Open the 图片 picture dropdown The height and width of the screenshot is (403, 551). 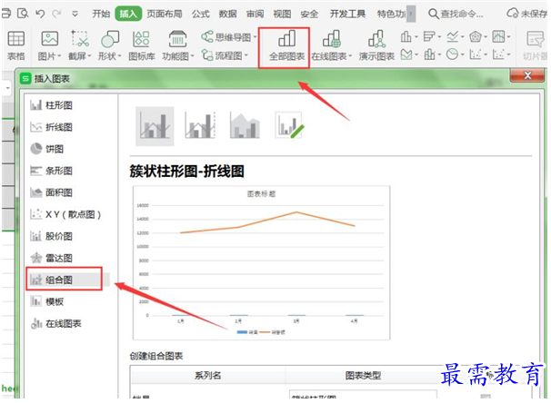[x=49, y=45]
